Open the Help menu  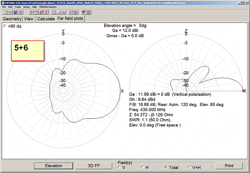click(x=34, y=7)
